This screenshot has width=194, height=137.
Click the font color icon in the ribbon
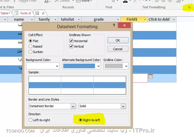coord(125,1)
